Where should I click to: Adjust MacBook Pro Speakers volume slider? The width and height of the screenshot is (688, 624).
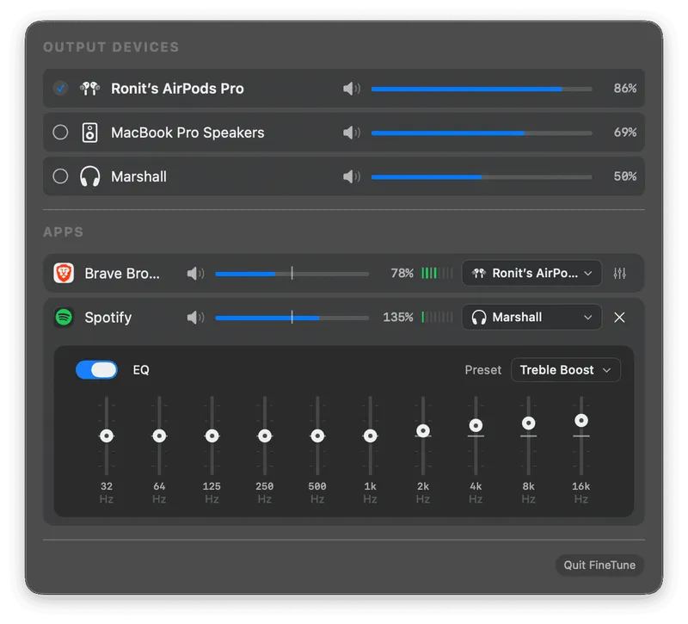[482, 133]
